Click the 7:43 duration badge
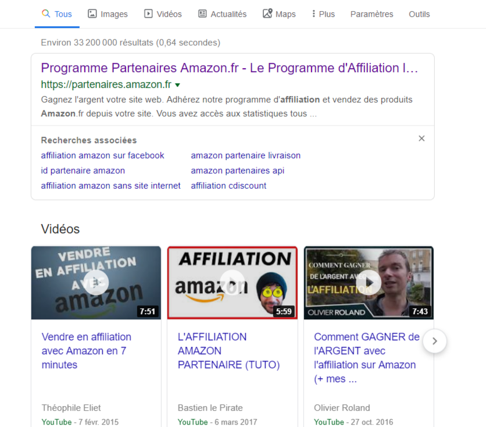The image size is (486, 427). point(420,311)
